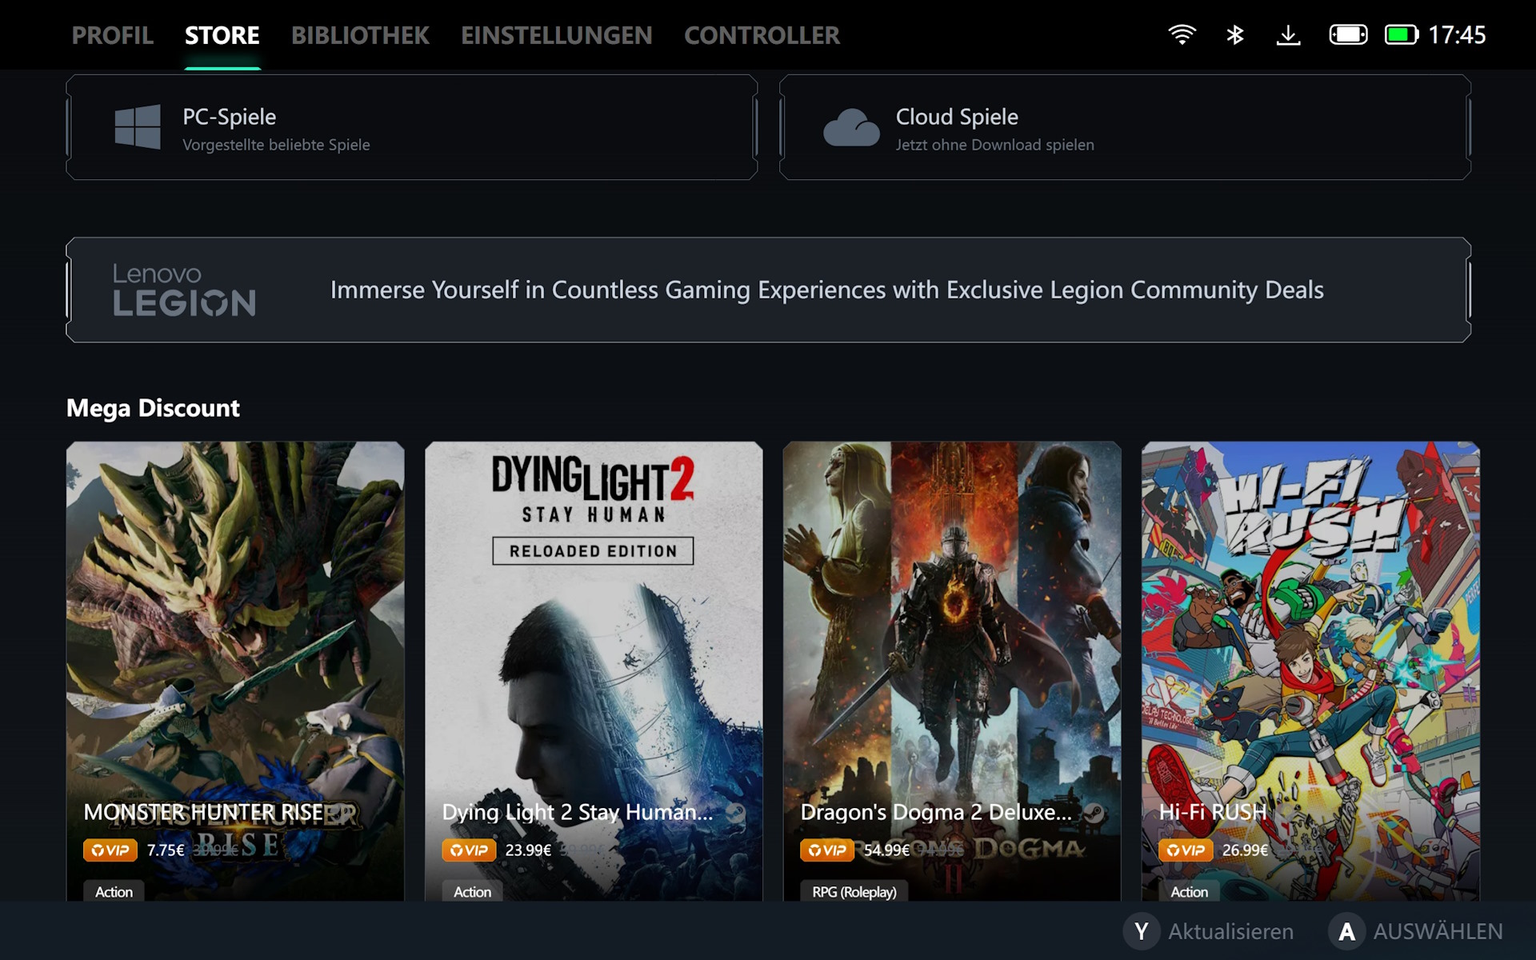Image resolution: width=1536 pixels, height=960 pixels.
Task: Click the Windows logo on PC-Spiele
Action: [138, 126]
